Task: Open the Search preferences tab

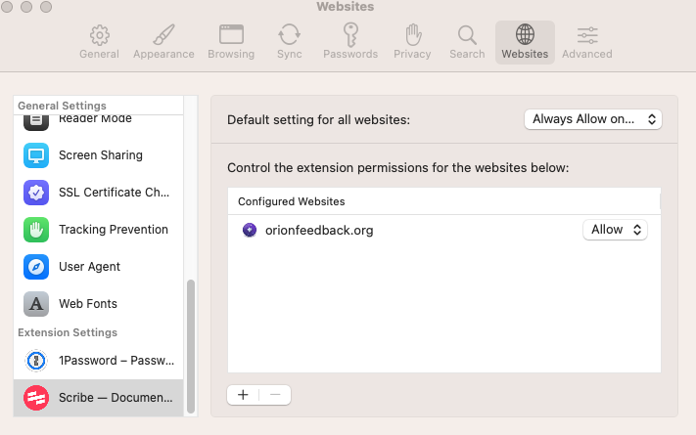Action: tap(467, 42)
